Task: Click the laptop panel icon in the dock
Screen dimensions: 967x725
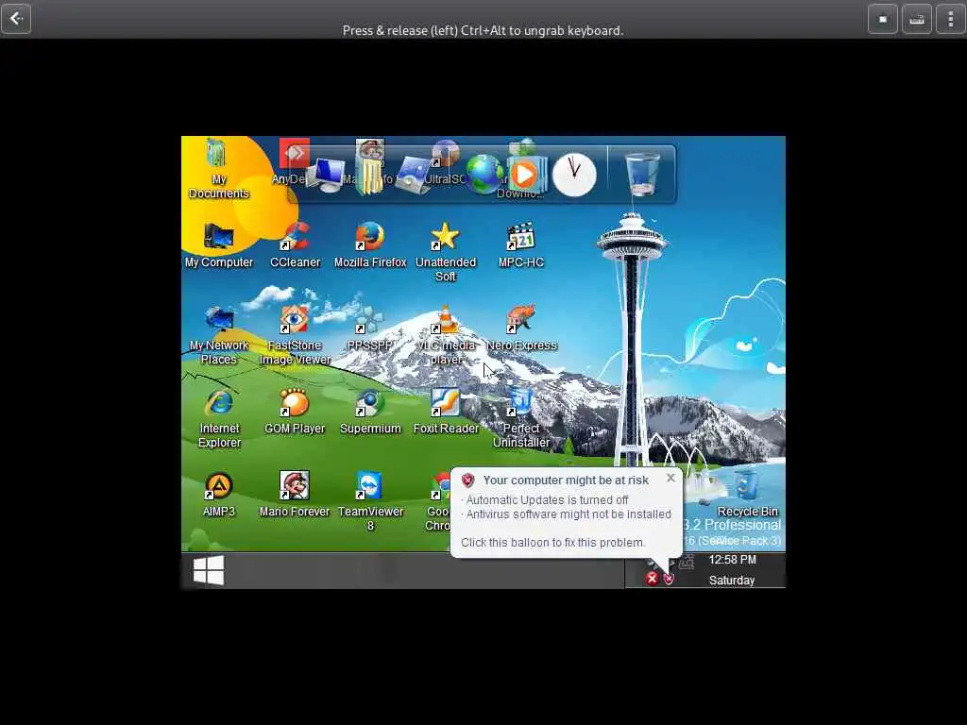Action: click(415, 176)
